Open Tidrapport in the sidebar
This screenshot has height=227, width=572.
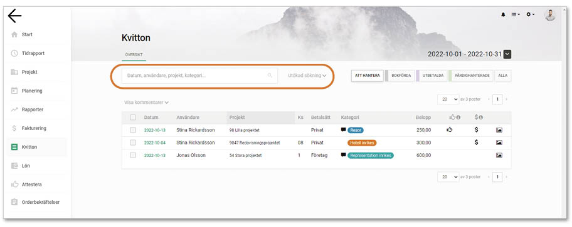(x=33, y=53)
